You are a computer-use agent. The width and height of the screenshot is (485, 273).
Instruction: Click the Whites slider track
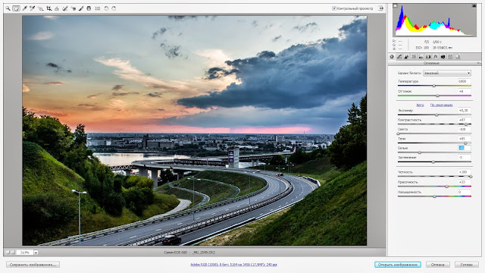tap(434, 152)
